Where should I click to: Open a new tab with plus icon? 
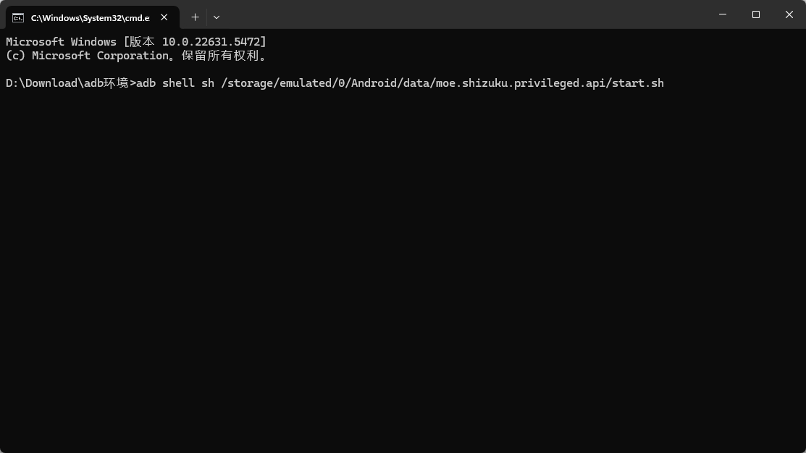(x=195, y=17)
